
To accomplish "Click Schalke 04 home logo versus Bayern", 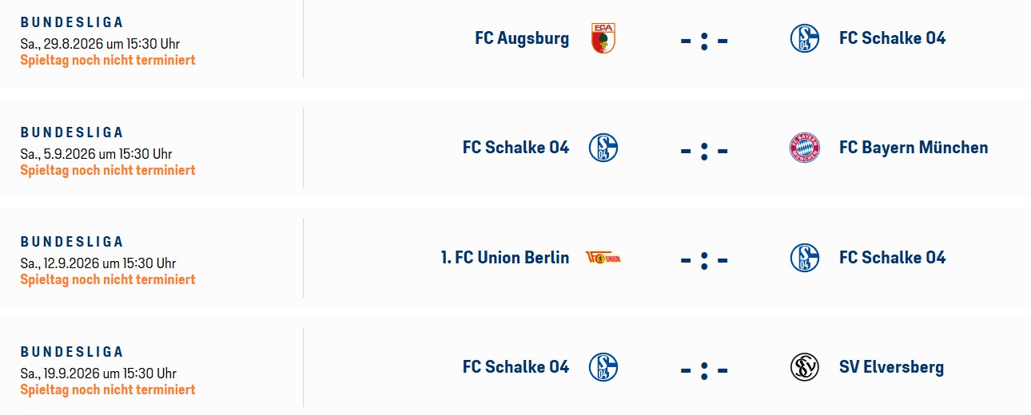I will coord(603,148).
